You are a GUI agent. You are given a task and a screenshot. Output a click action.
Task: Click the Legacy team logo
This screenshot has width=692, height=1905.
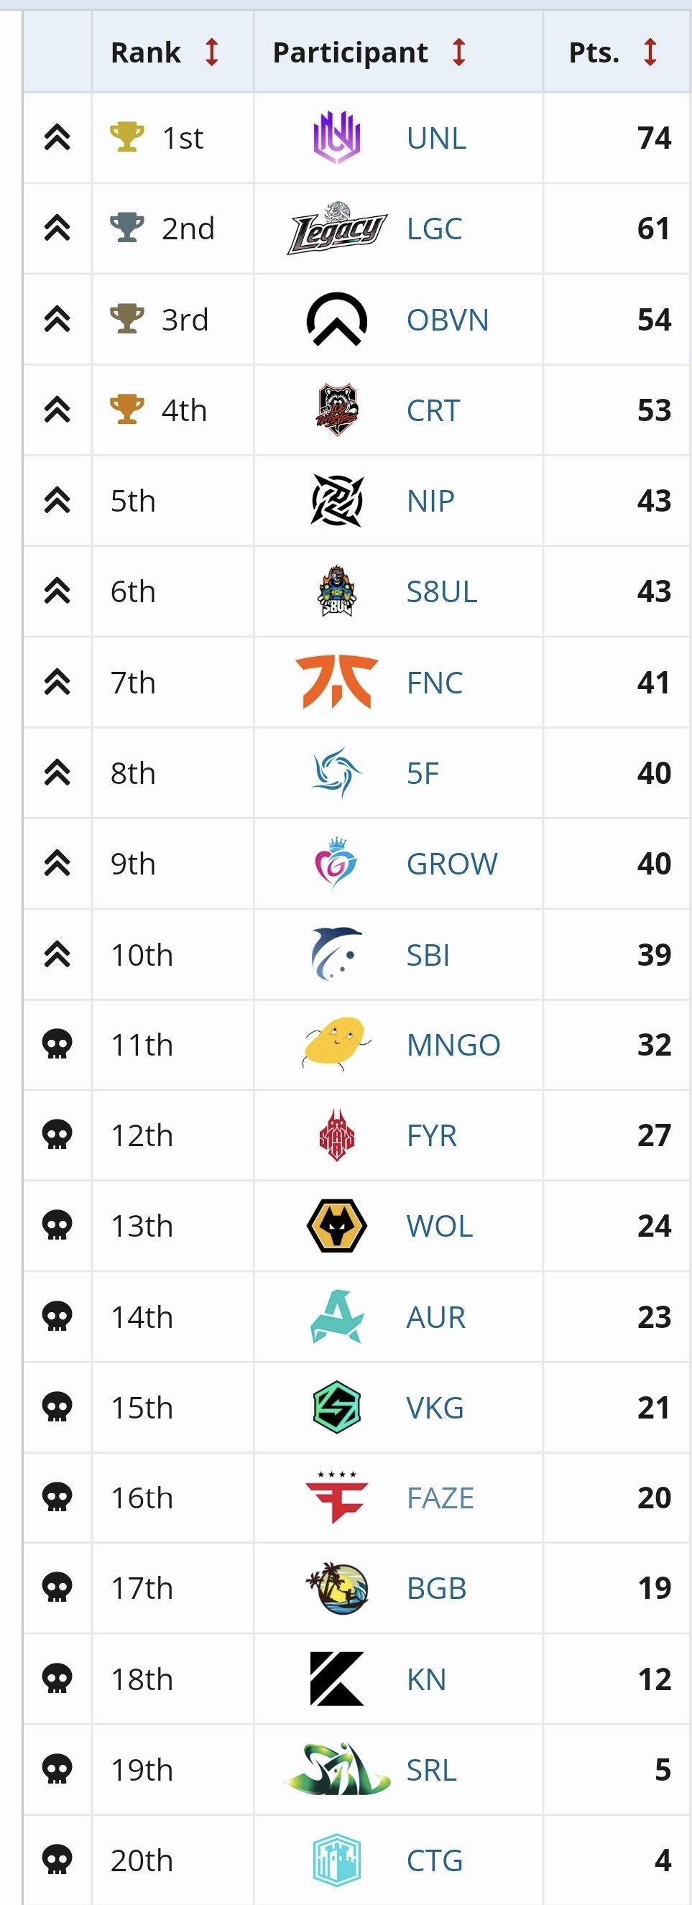click(x=336, y=229)
